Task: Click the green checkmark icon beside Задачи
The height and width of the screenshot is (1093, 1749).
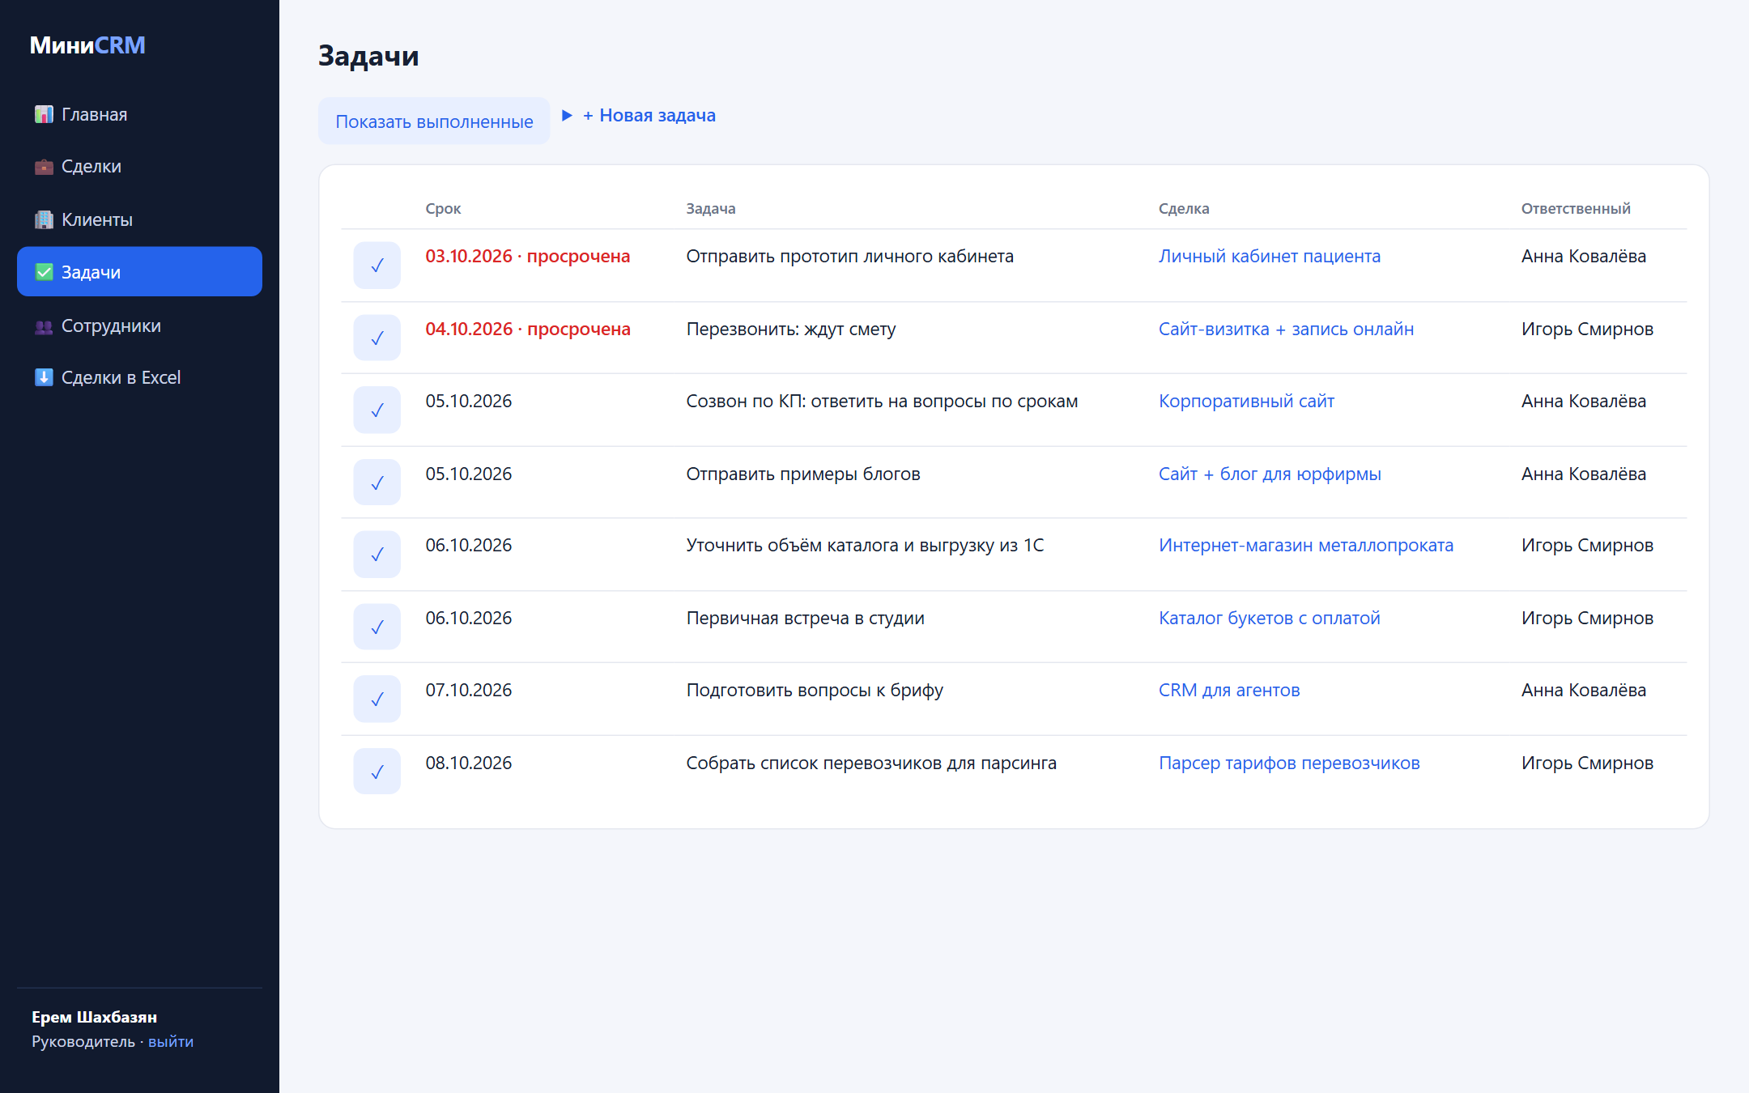Action: click(x=44, y=272)
